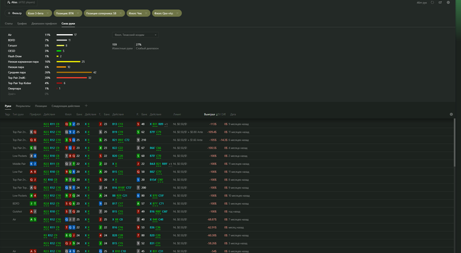Open the hands table column settings gear
Screen dimensions: 461x253
pyautogui.click(x=451, y=114)
